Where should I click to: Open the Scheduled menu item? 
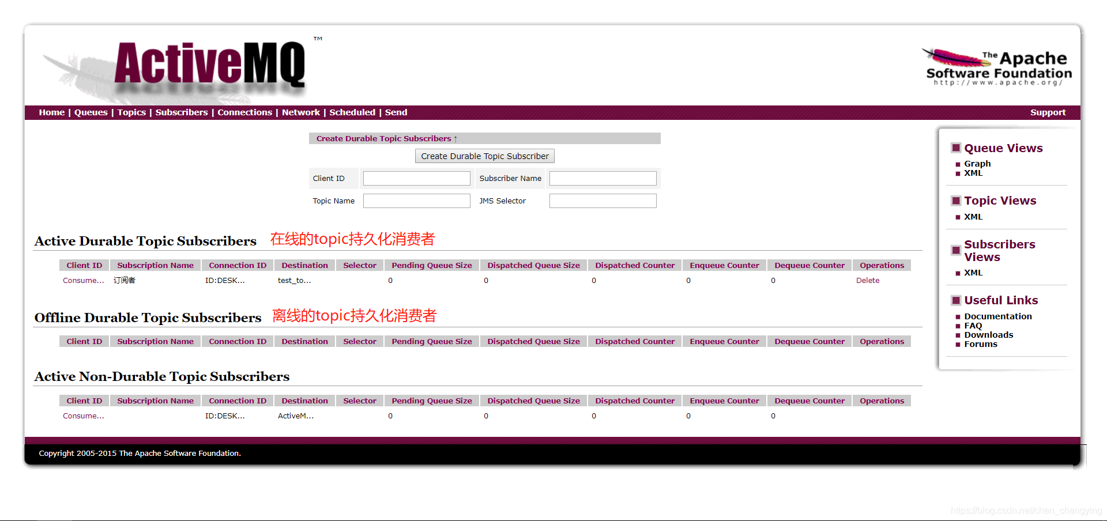pyautogui.click(x=352, y=112)
